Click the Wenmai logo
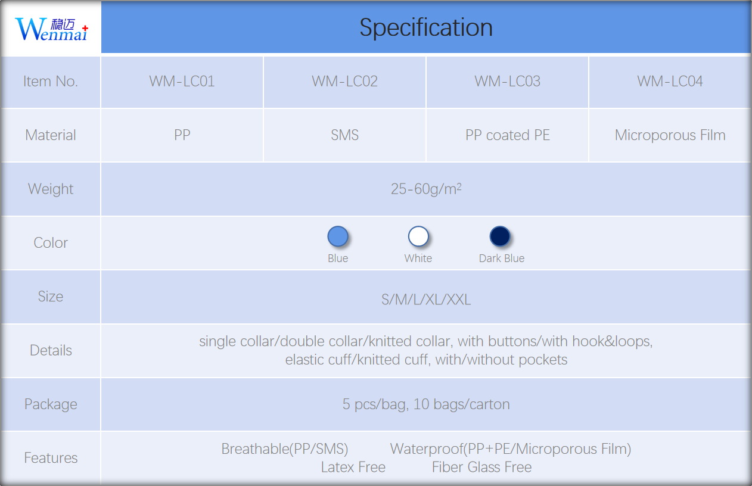This screenshot has width=752, height=486. (x=51, y=28)
